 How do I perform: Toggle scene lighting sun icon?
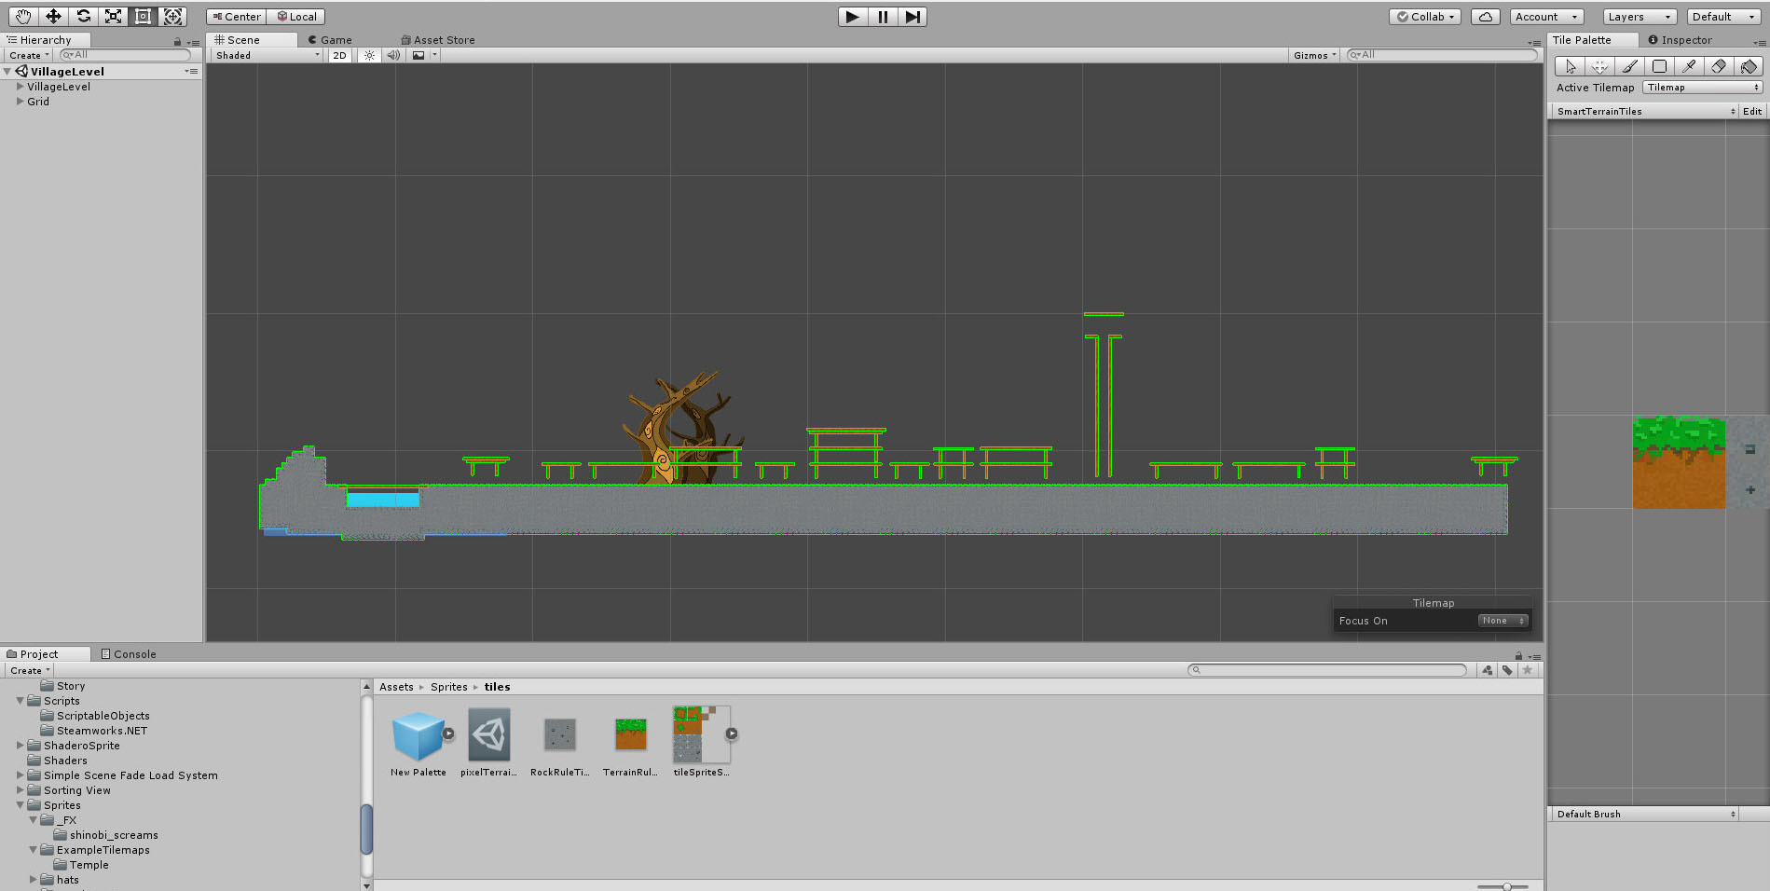[370, 55]
